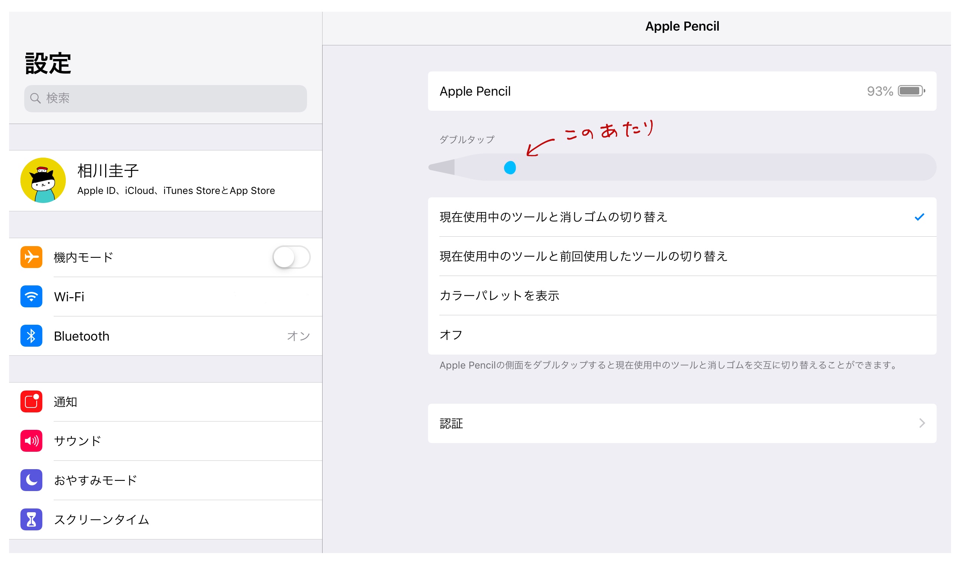Open 通知 settings

[165, 402]
